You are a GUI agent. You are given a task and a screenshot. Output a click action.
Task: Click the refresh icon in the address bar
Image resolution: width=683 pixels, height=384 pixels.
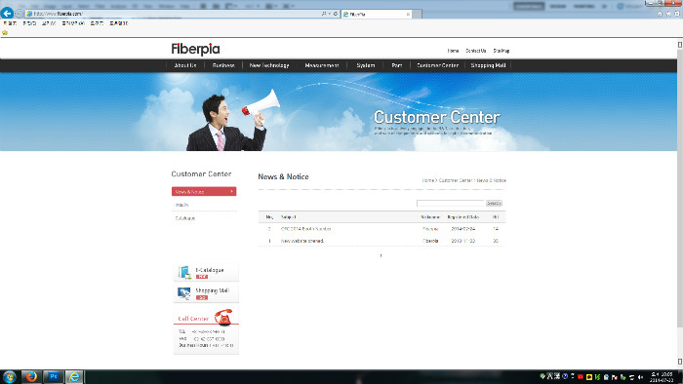(x=336, y=14)
